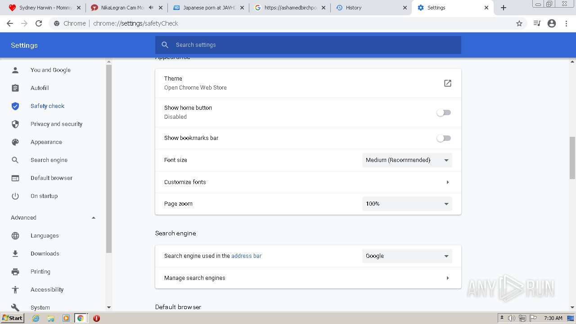This screenshot has height=324, width=576.
Task: Click the forward navigation arrow
Action: [x=24, y=23]
